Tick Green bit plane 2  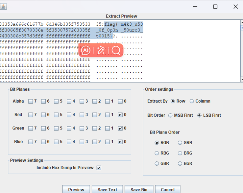point(94,128)
